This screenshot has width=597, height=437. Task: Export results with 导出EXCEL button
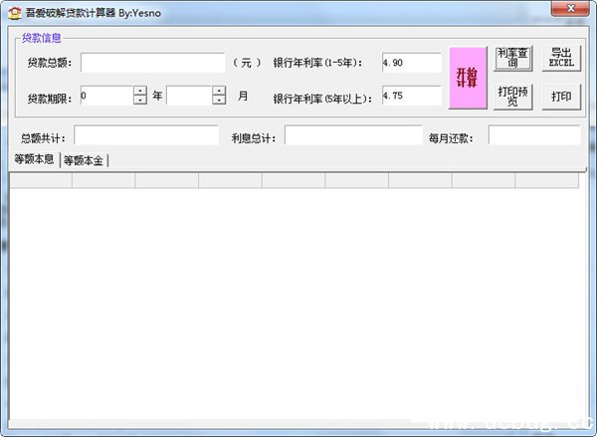pos(560,58)
